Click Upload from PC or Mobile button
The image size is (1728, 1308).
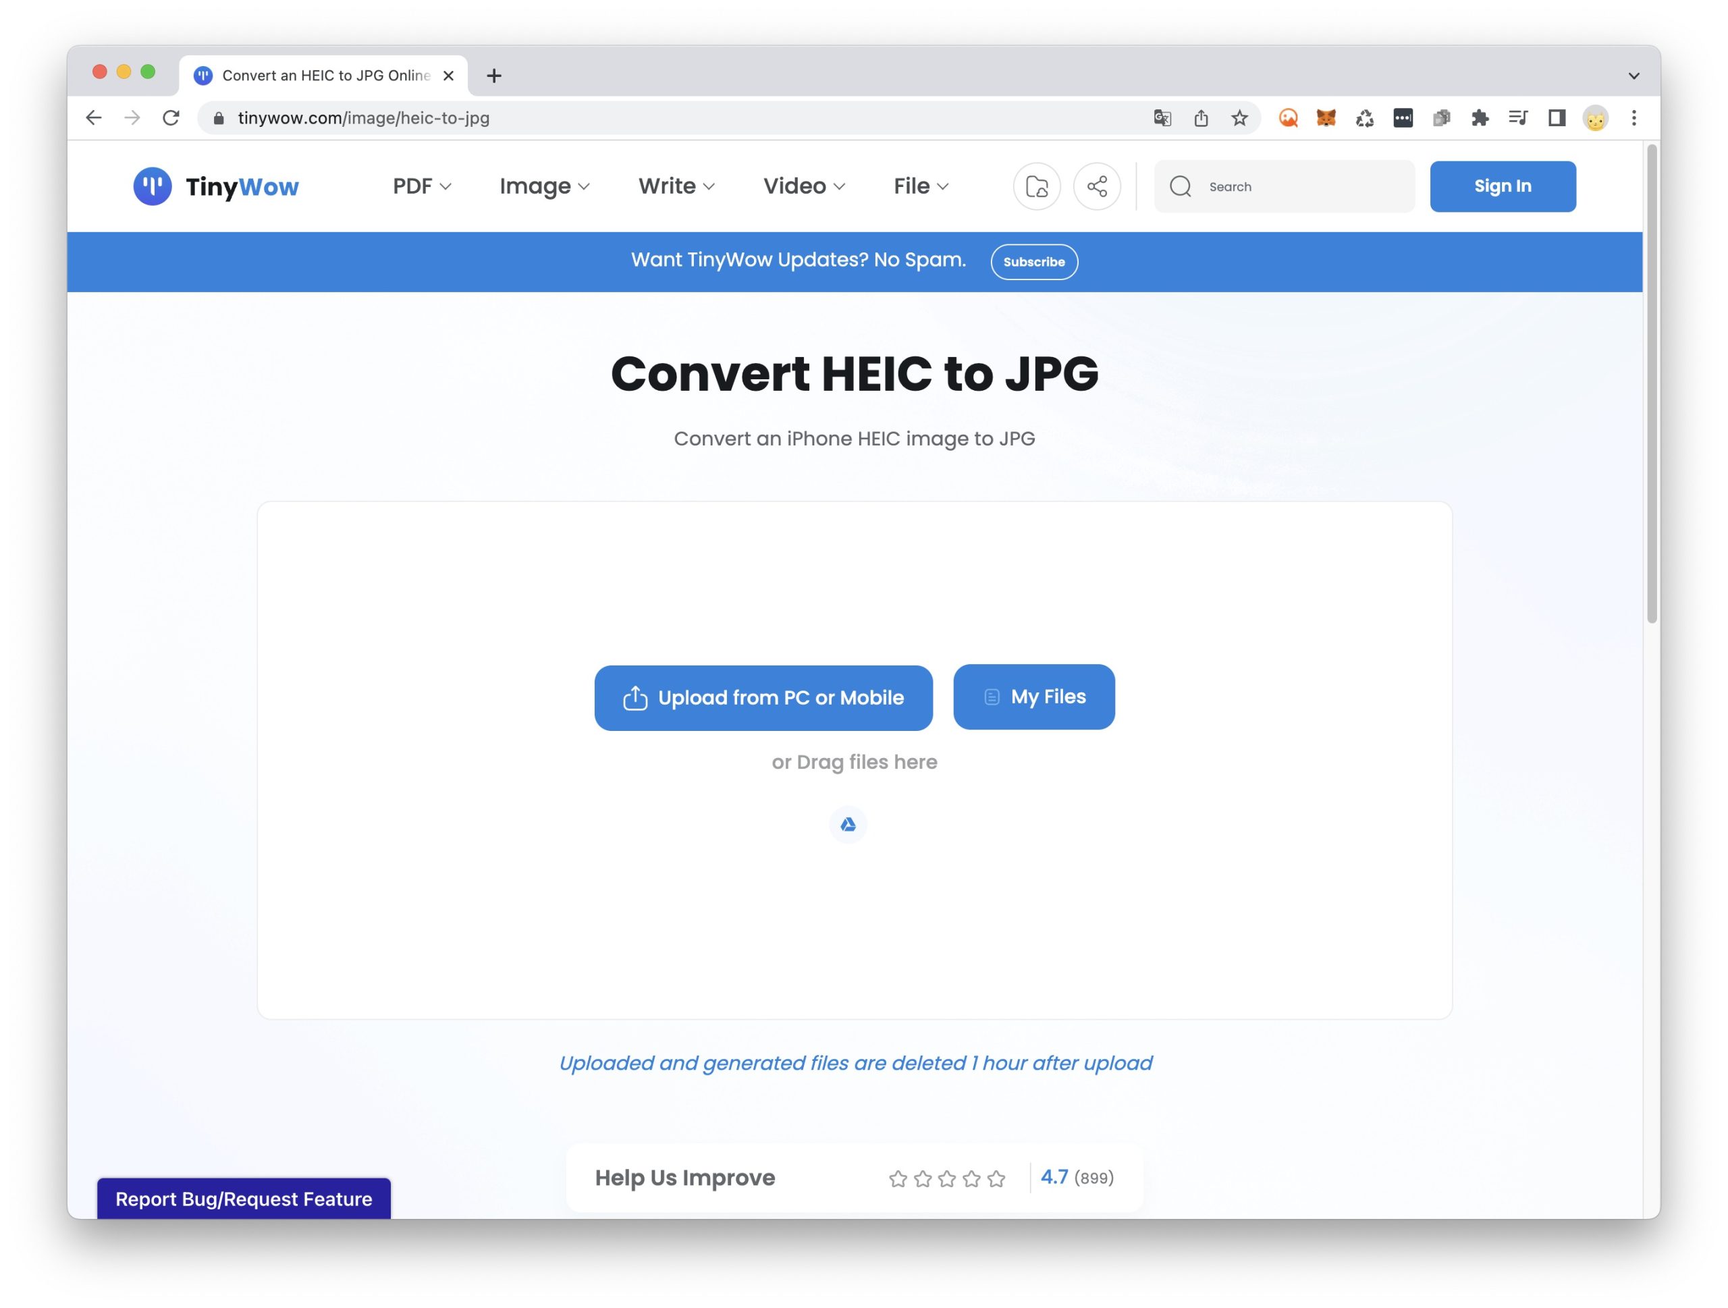(763, 698)
